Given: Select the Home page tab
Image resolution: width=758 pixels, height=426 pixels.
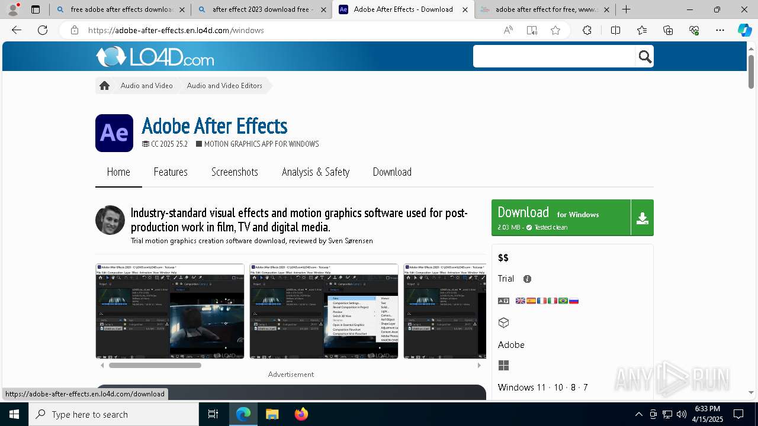Looking at the screenshot, I should click(x=118, y=172).
